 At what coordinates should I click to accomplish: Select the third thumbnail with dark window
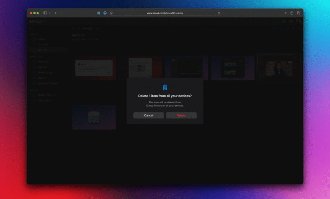coord(187,68)
